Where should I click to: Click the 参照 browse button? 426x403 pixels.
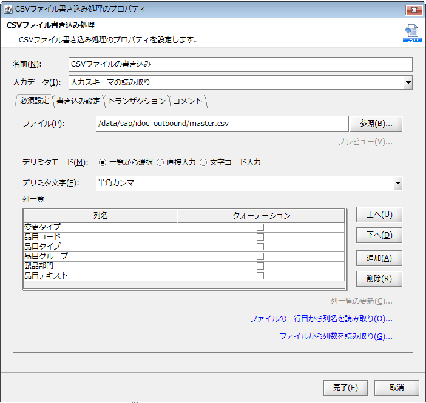pyautogui.click(x=376, y=124)
